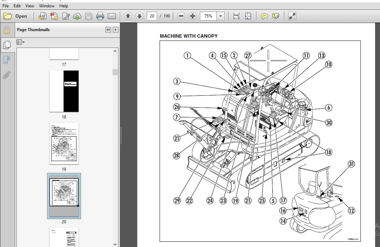The height and width of the screenshot is (247, 380).
Task: Click the 75% zoom level field
Action: point(208,16)
